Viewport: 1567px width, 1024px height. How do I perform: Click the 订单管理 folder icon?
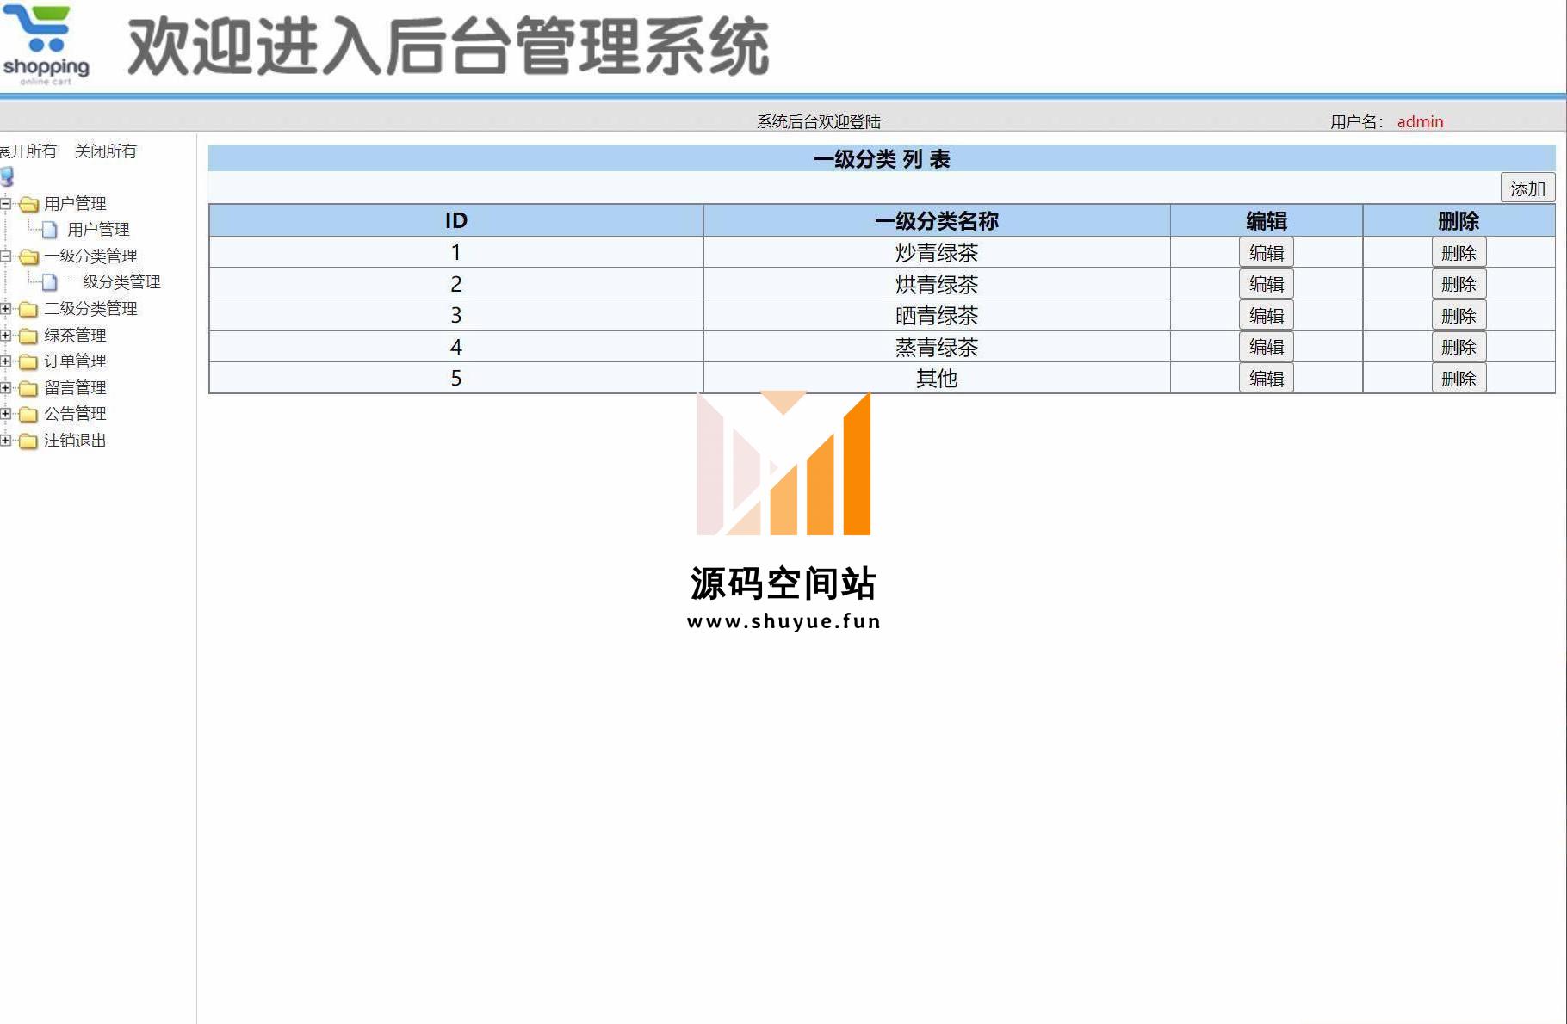(x=28, y=361)
